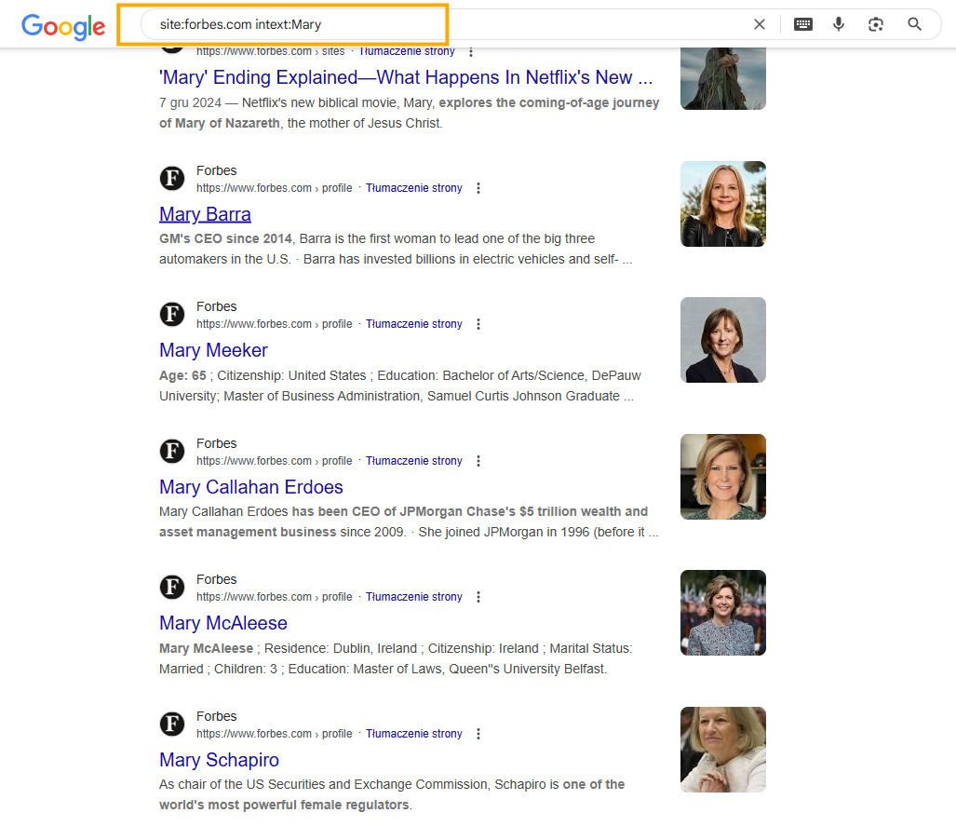Open the Mary Schapiro result link
The height and width of the screenshot is (840, 956).
coord(219,760)
